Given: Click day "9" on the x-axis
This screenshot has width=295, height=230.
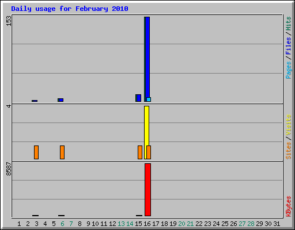Looking at the screenshot, I should click(x=88, y=224).
